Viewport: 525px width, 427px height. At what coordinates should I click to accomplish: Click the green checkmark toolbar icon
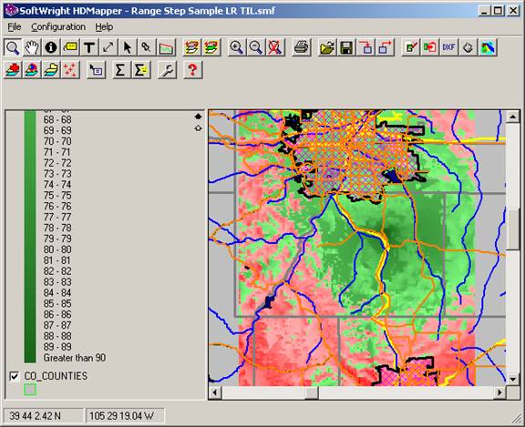pos(410,47)
